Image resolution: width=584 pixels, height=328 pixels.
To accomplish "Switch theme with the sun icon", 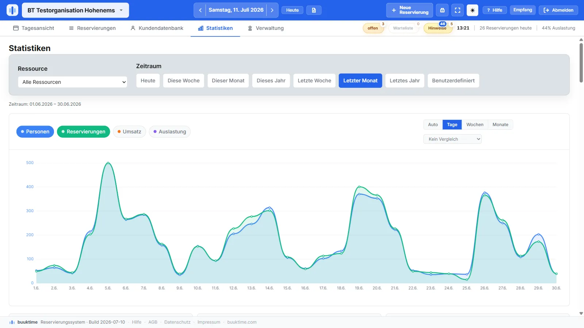I will tap(473, 10).
